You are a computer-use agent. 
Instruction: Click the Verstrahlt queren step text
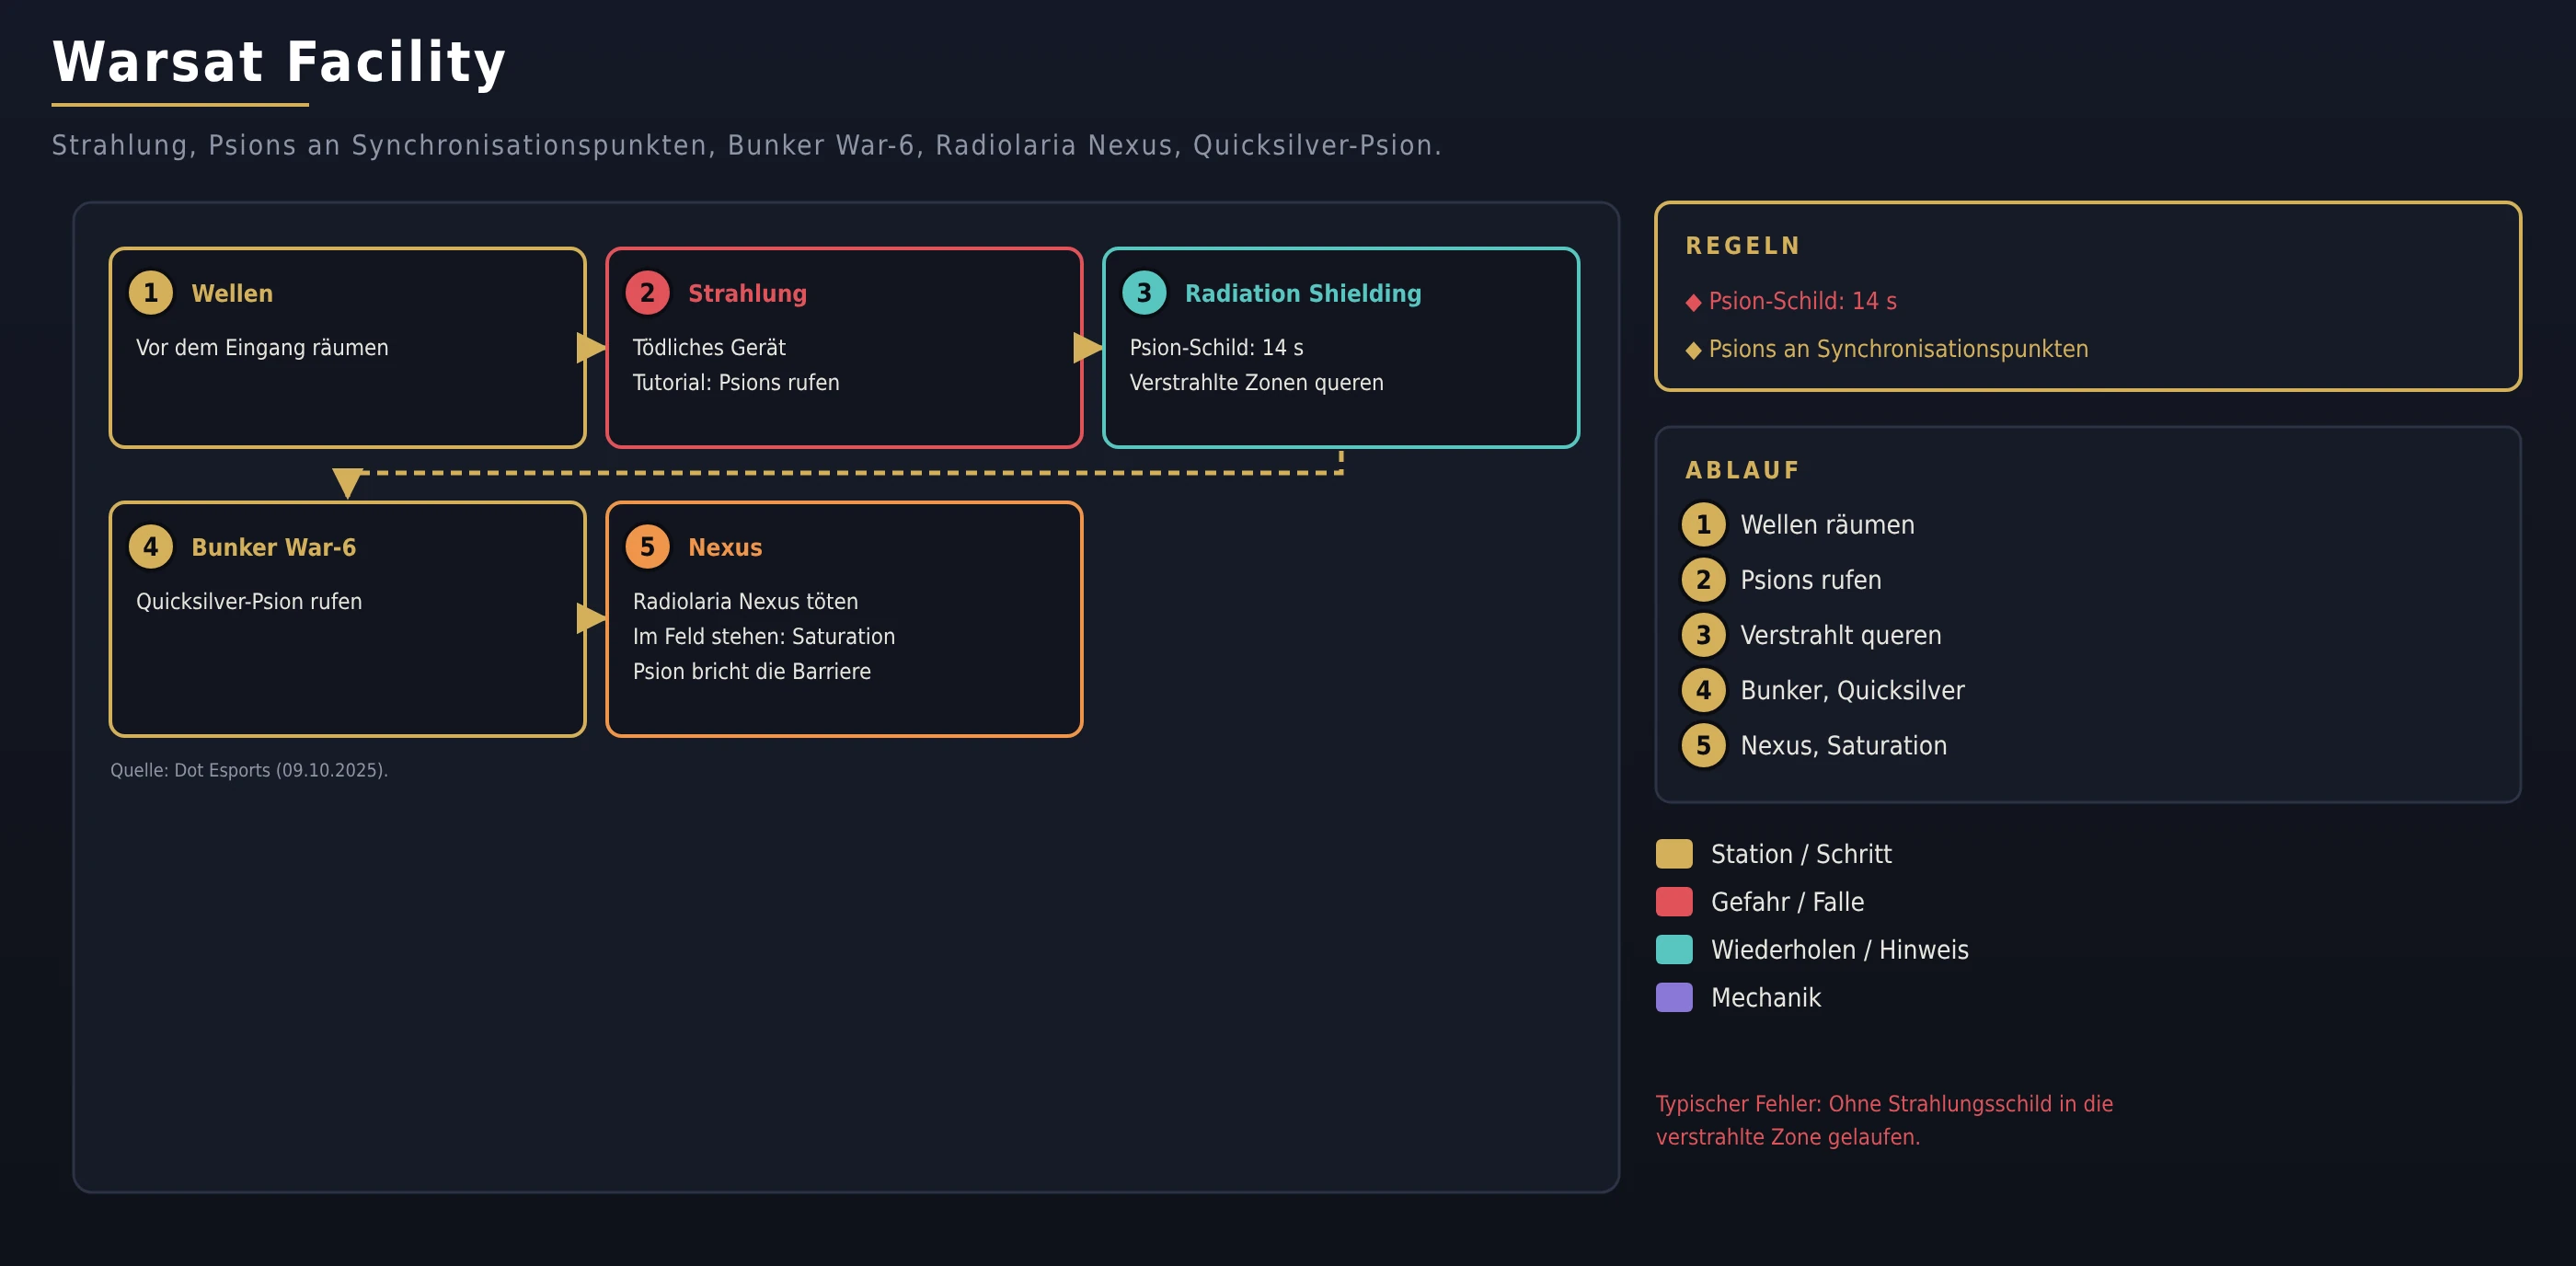click(x=1841, y=635)
